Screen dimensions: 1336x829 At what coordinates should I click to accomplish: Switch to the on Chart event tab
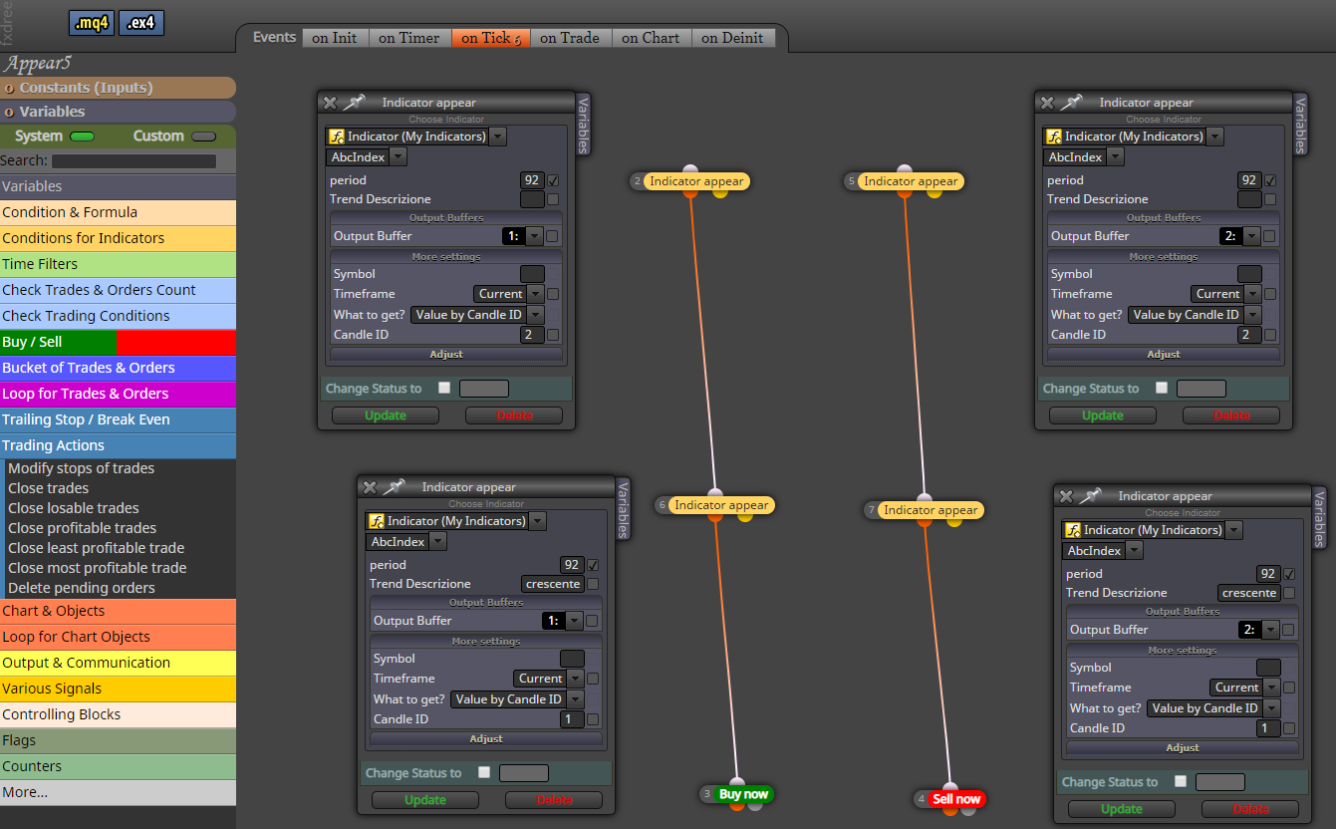(651, 38)
